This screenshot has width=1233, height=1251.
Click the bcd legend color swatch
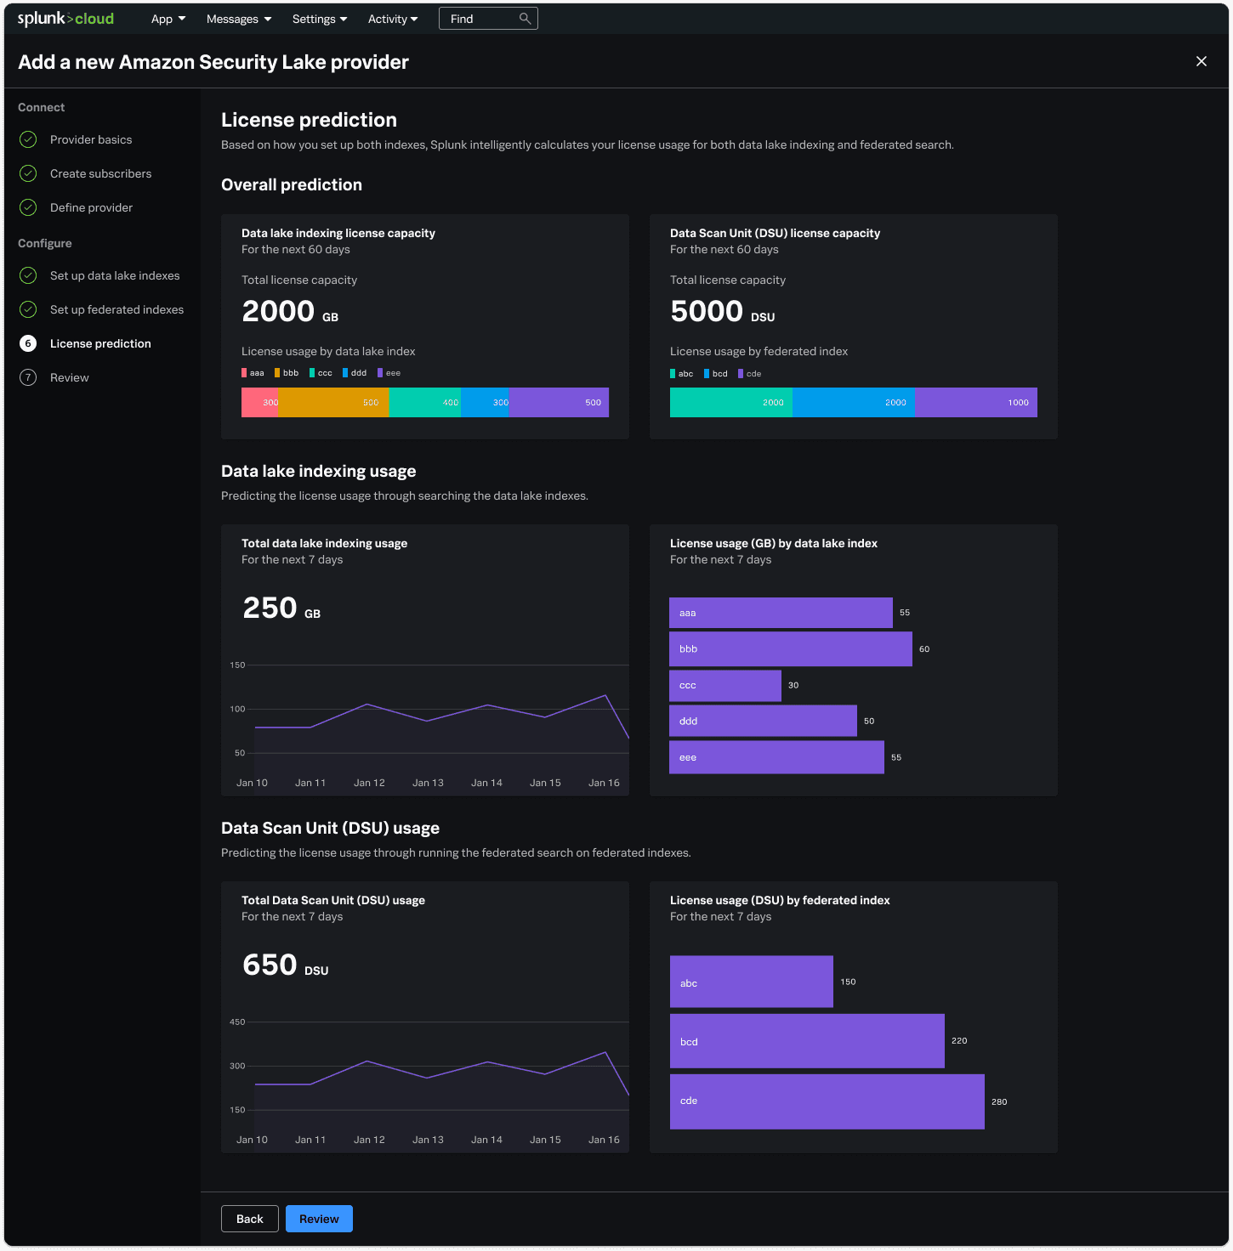[x=707, y=374]
